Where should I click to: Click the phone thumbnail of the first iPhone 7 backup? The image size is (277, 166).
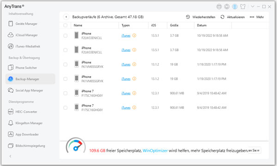tap(76, 93)
